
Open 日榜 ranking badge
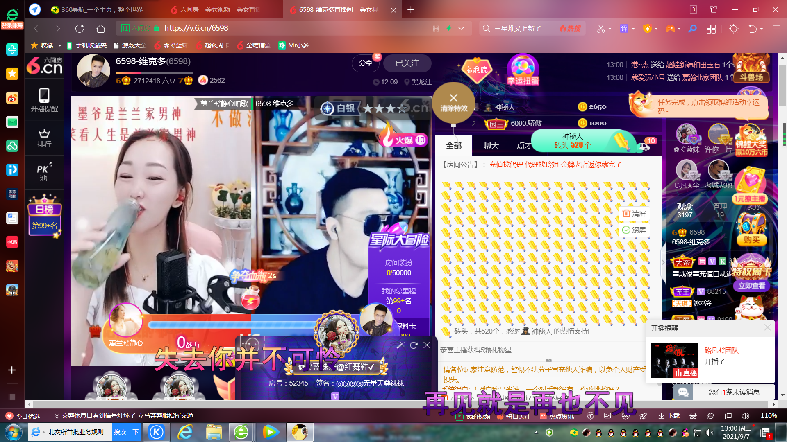click(45, 216)
